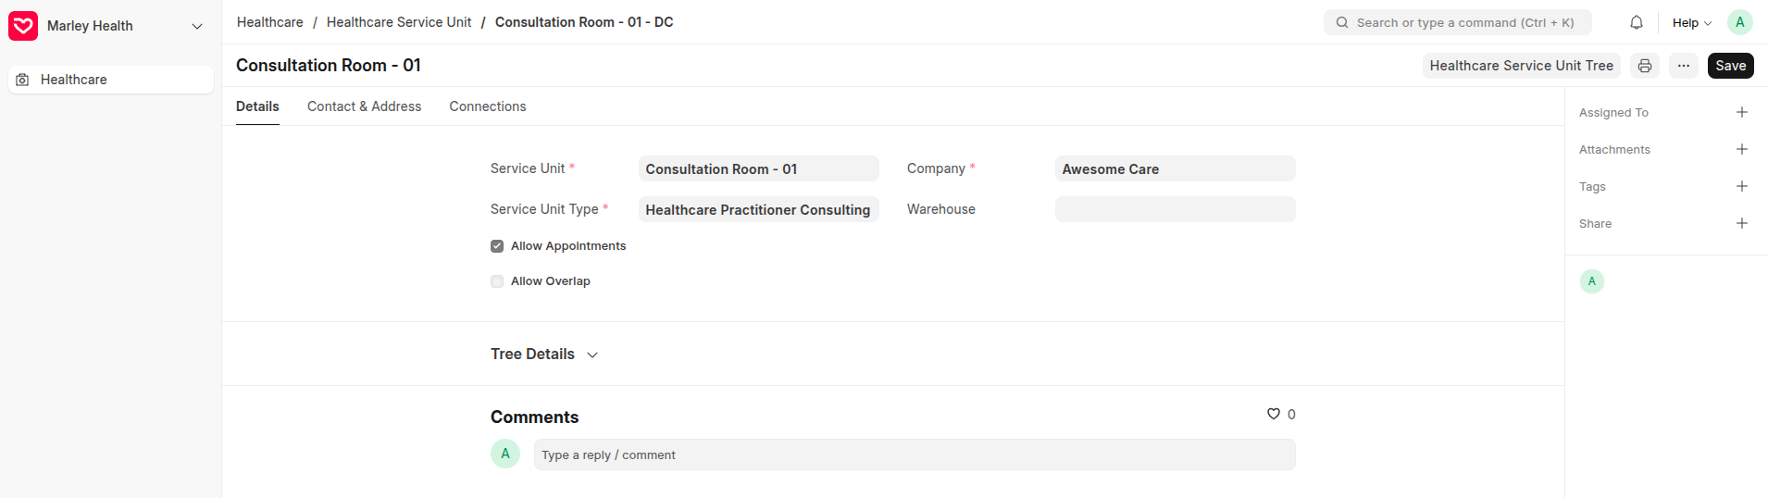Screen dimensions: 1768x498
Task: Click the comment reply input field
Action: coord(915,454)
